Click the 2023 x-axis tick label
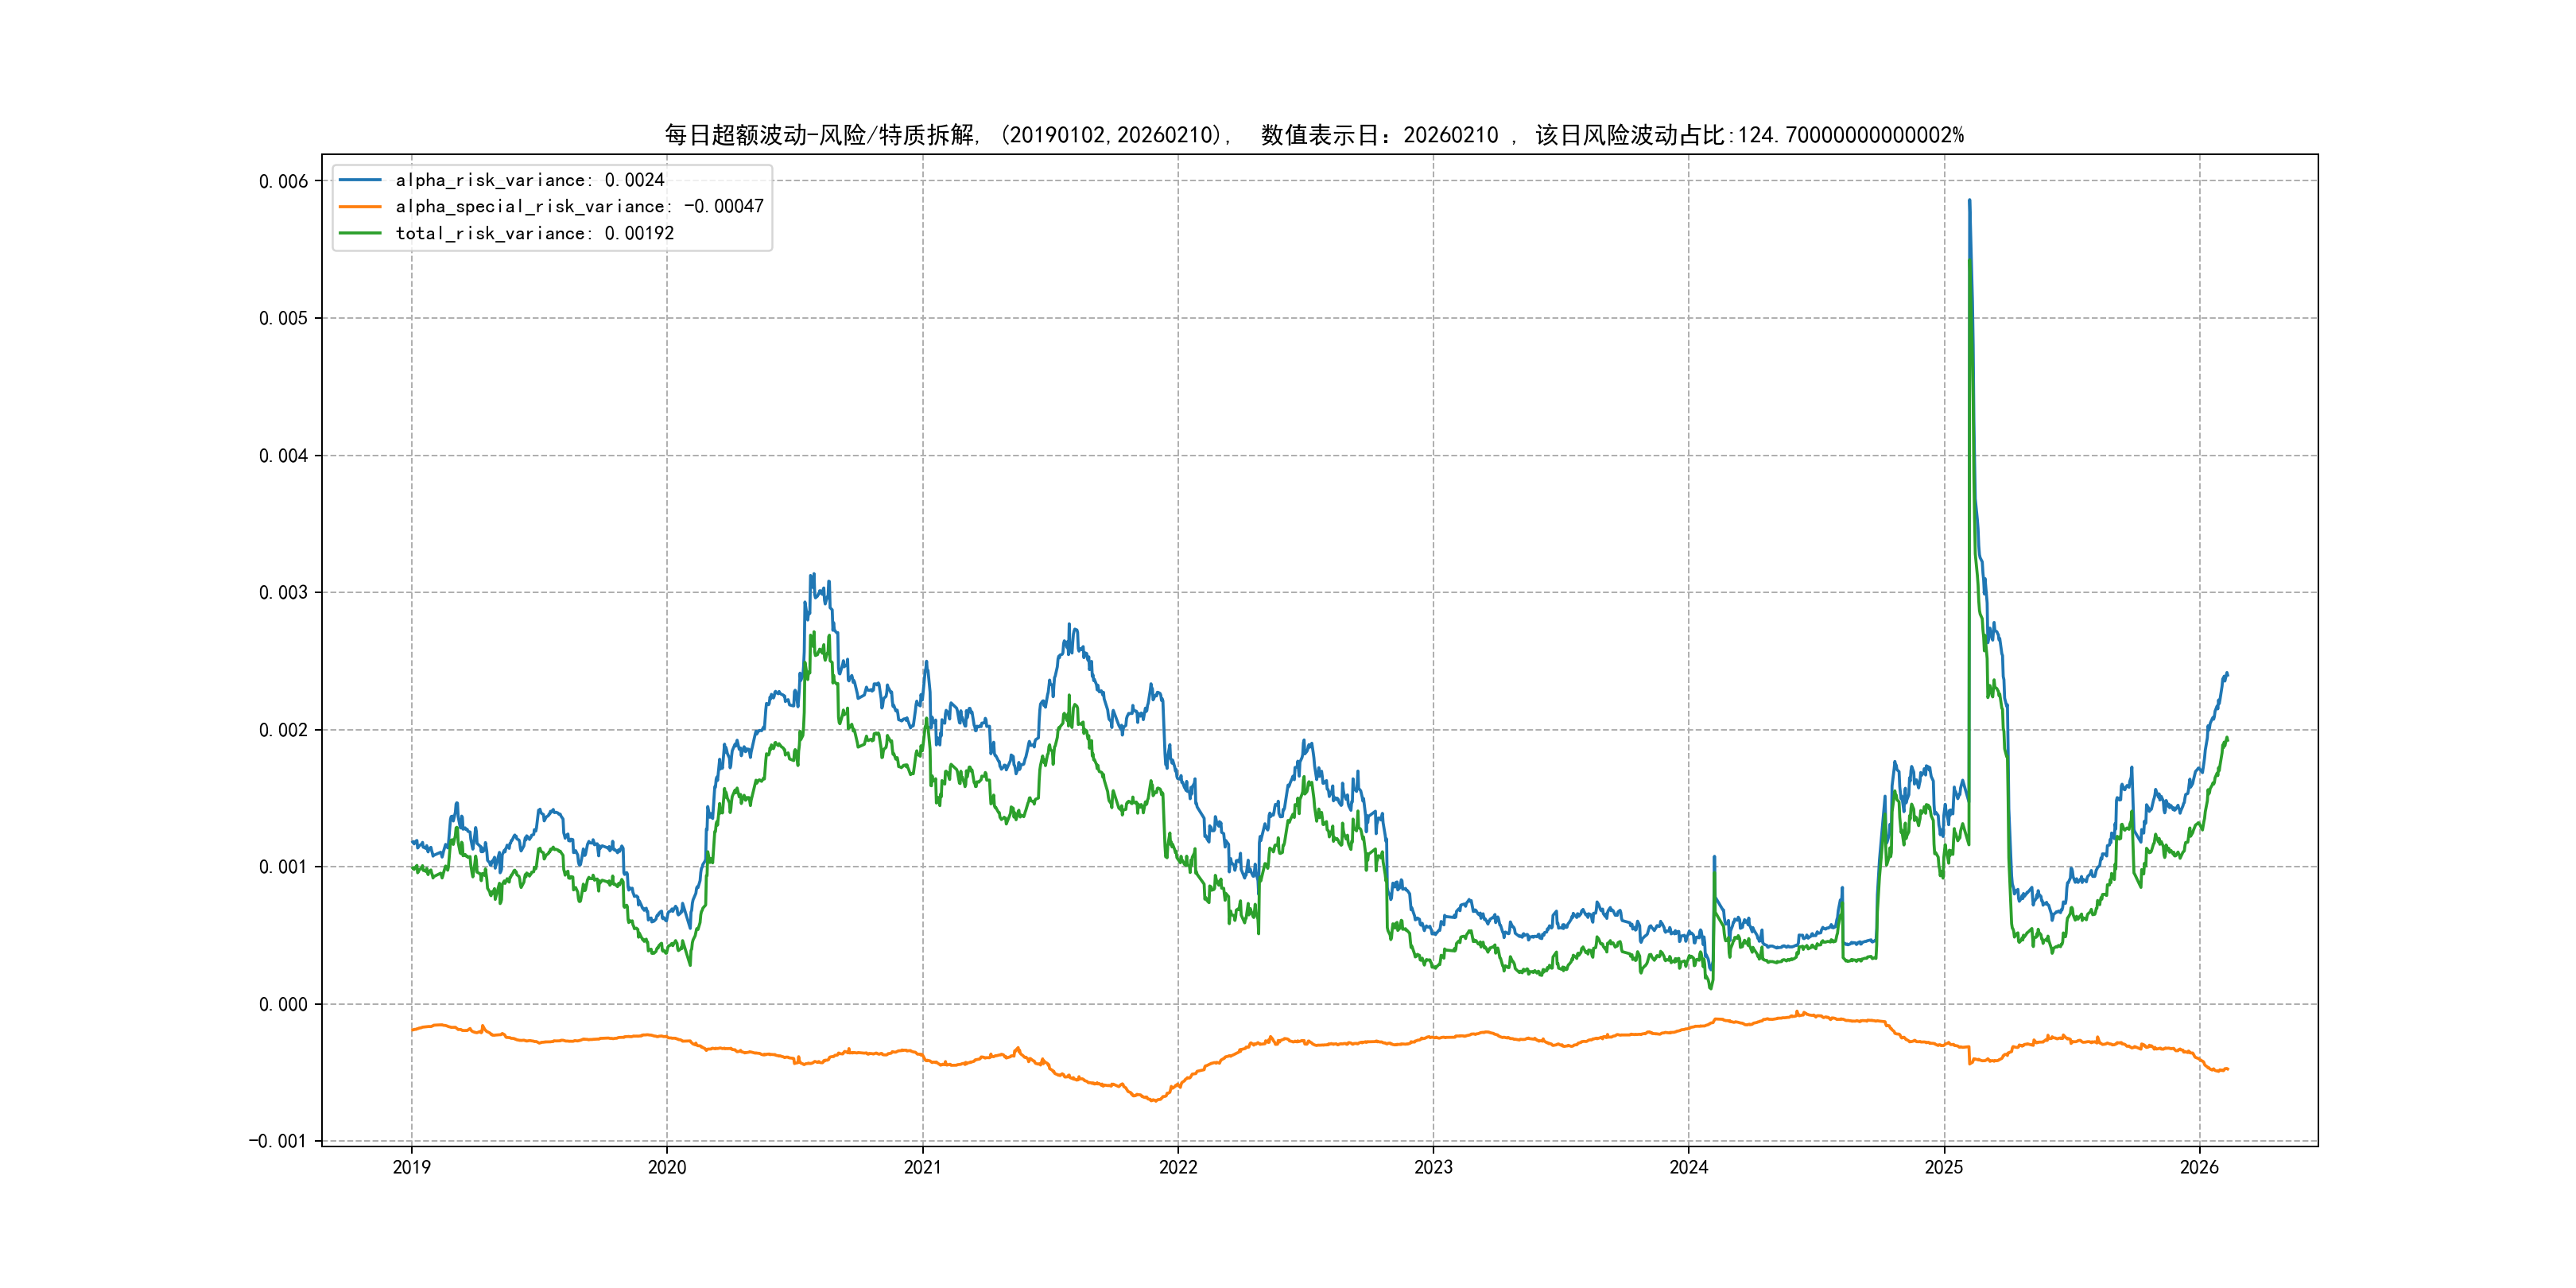The image size is (2576, 1288). (x=1433, y=1167)
